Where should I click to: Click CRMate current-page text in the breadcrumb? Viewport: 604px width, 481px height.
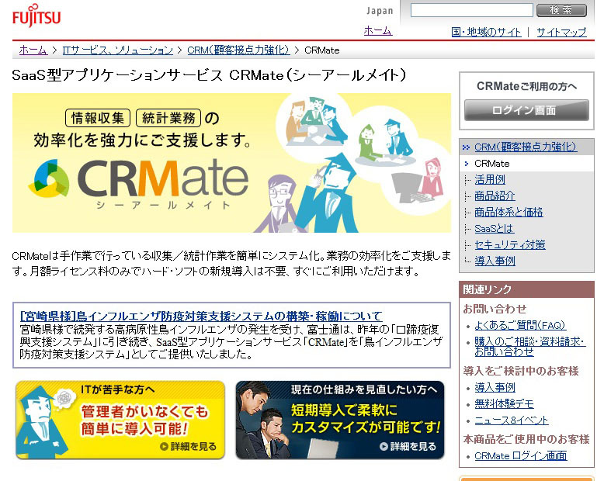(322, 50)
